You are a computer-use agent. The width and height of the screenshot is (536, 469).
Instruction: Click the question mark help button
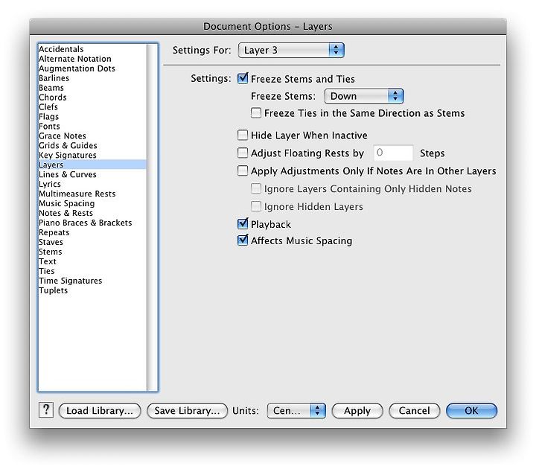pos(46,409)
